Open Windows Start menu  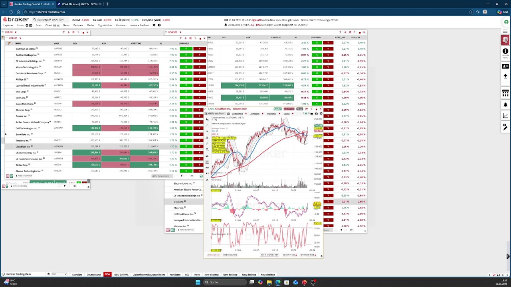(x=198, y=282)
